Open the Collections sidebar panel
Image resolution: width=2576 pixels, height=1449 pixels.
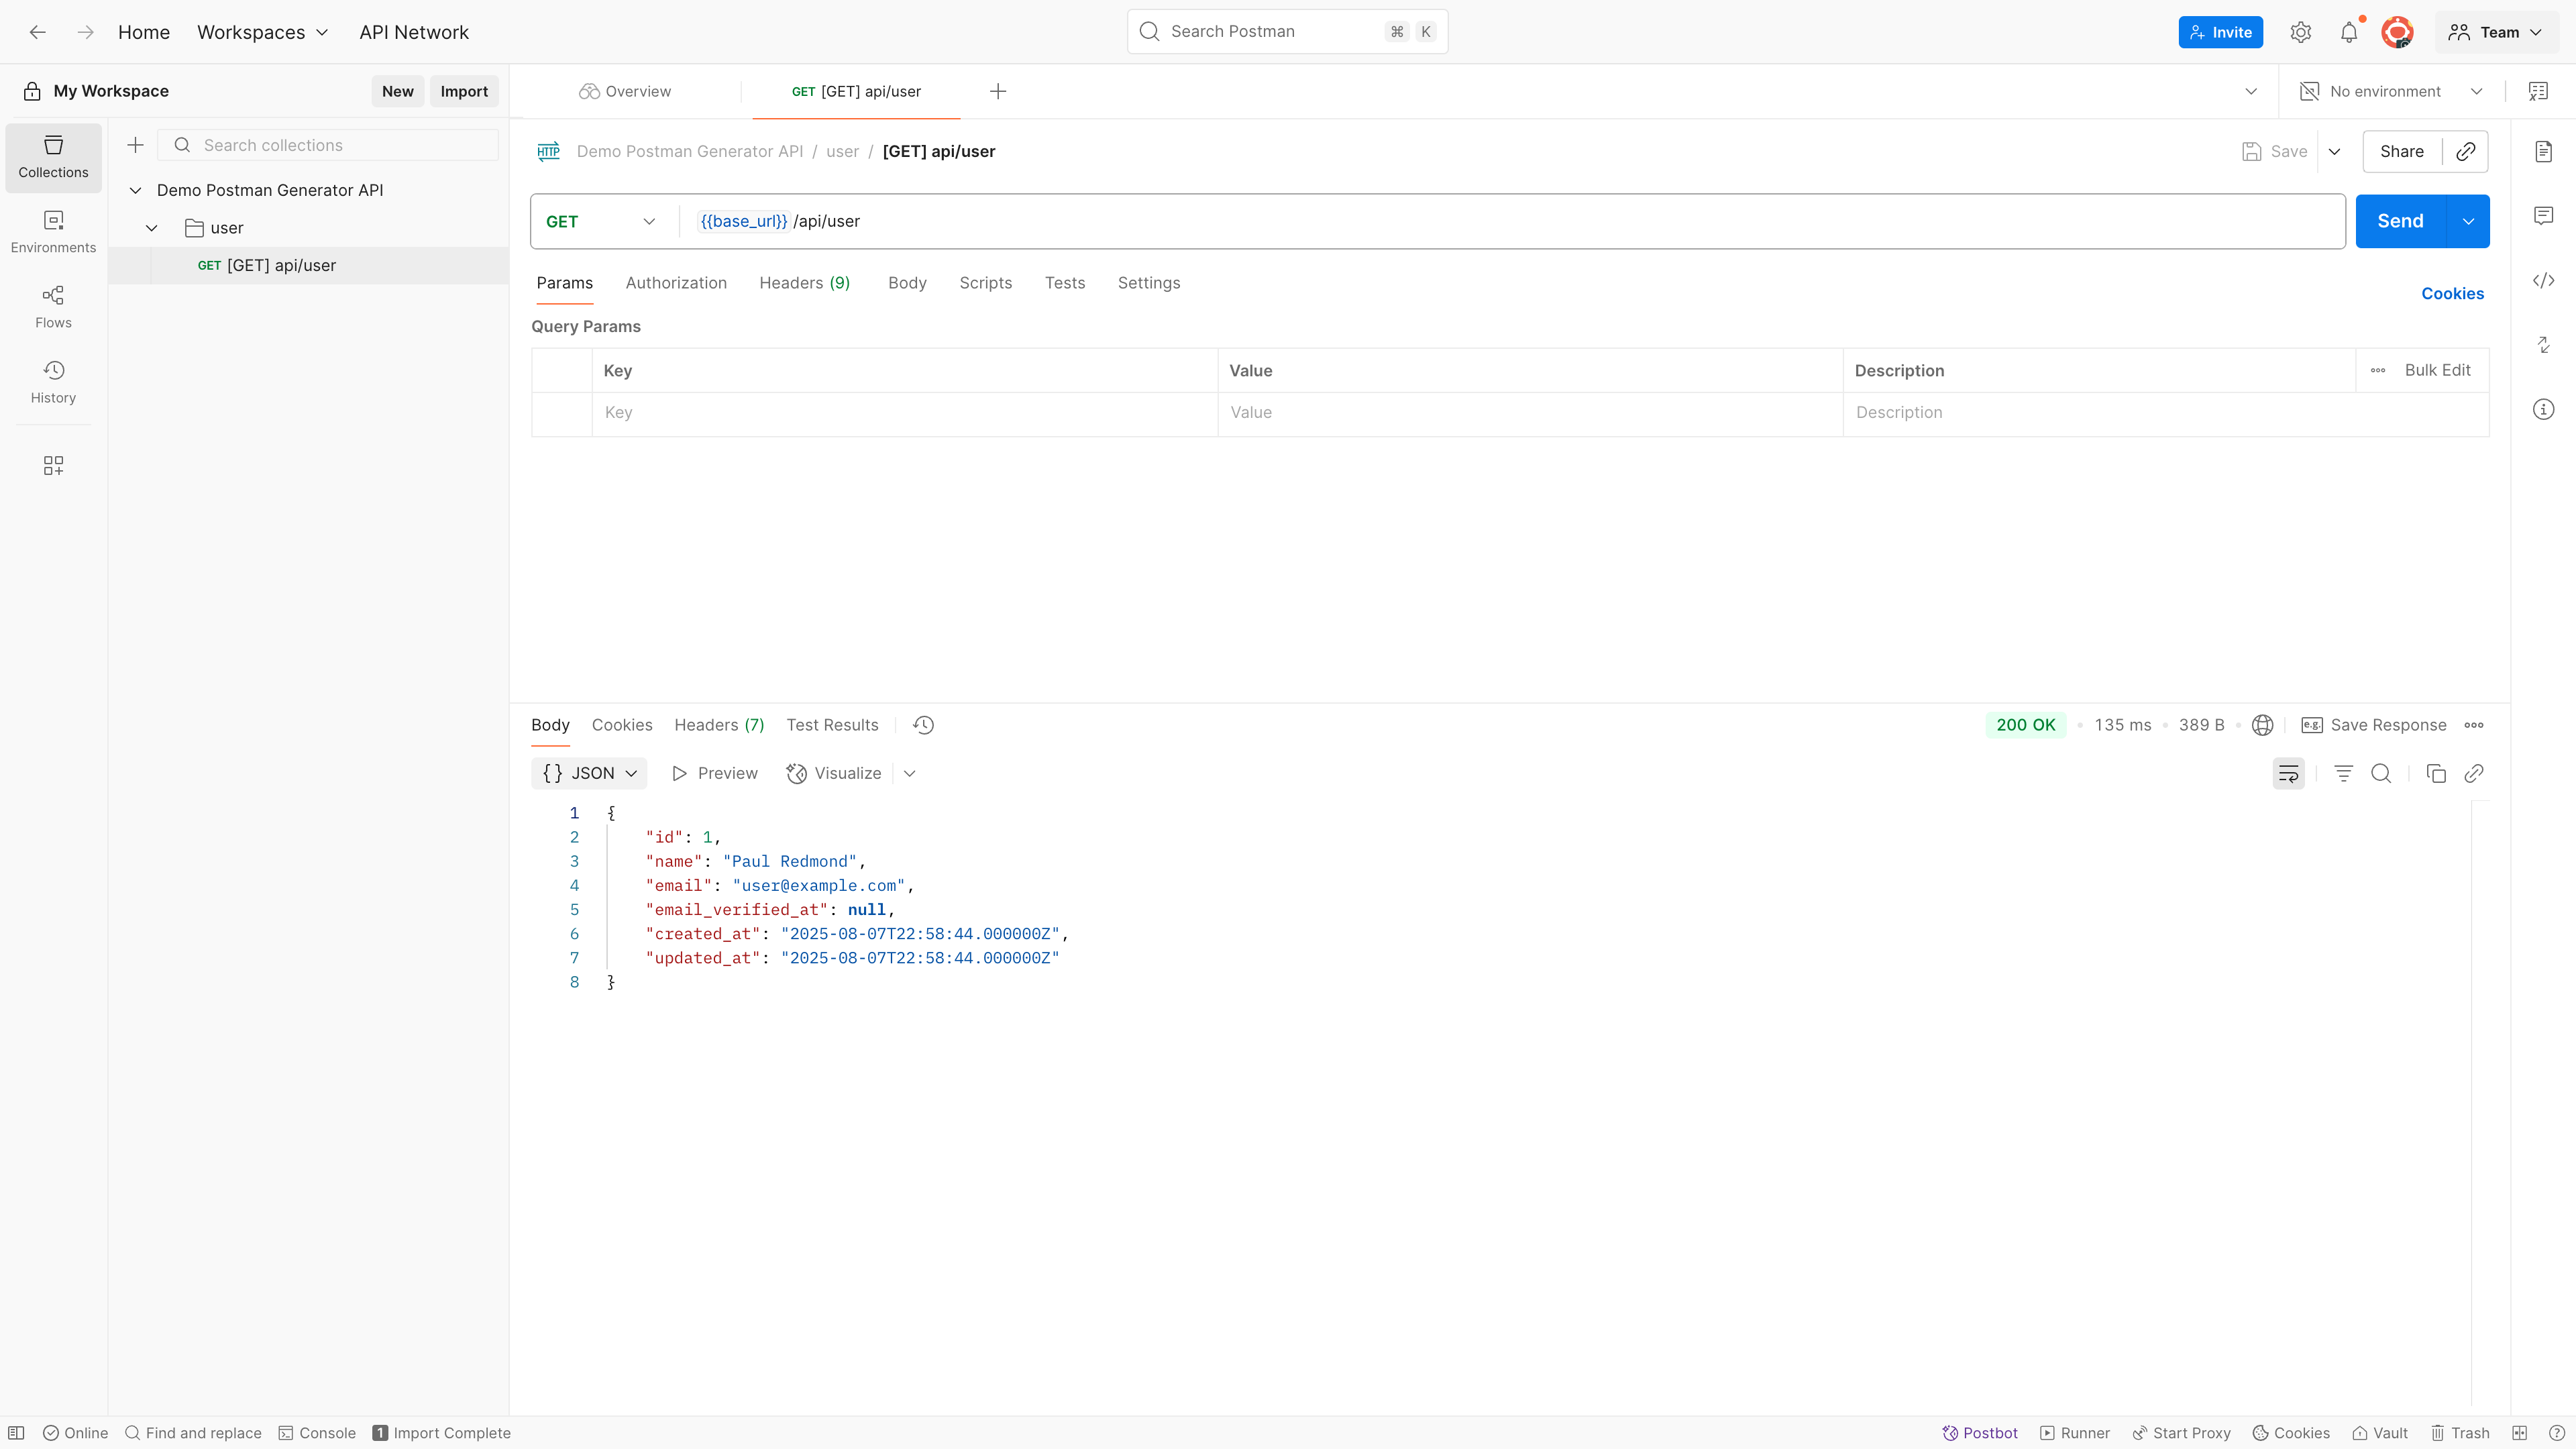point(53,157)
